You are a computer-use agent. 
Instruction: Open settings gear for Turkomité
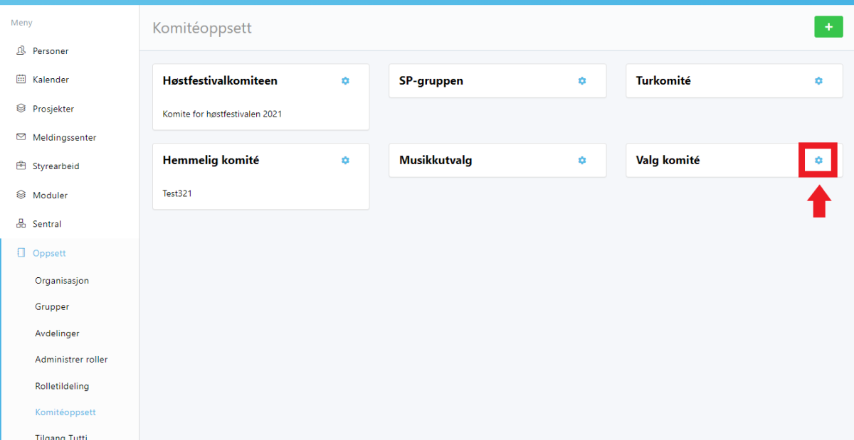[x=818, y=81]
